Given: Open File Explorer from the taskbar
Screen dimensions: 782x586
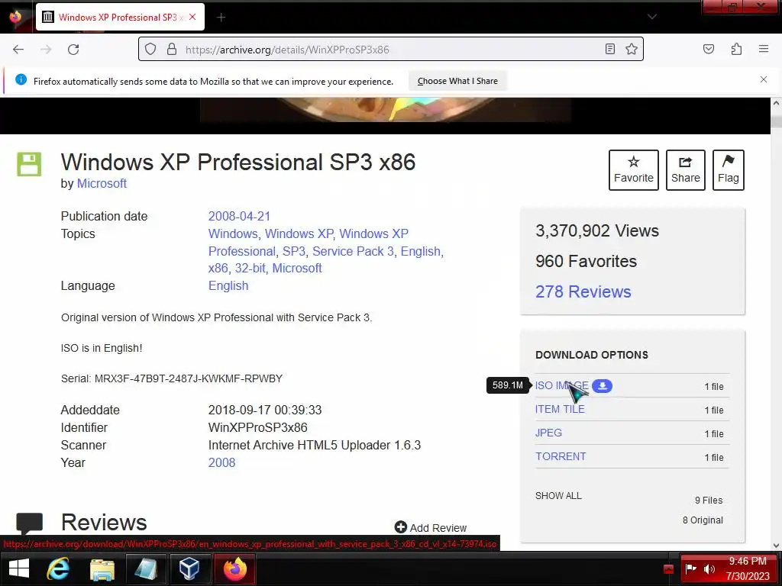Looking at the screenshot, I should pos(102,568).
